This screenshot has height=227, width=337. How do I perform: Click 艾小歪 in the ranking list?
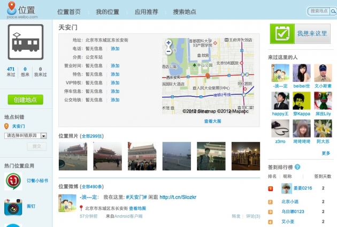(288, 222)
